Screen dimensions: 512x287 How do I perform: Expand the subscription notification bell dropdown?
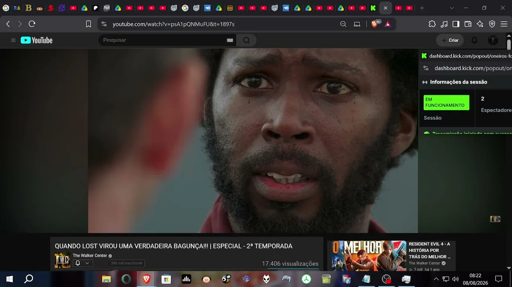83,263
